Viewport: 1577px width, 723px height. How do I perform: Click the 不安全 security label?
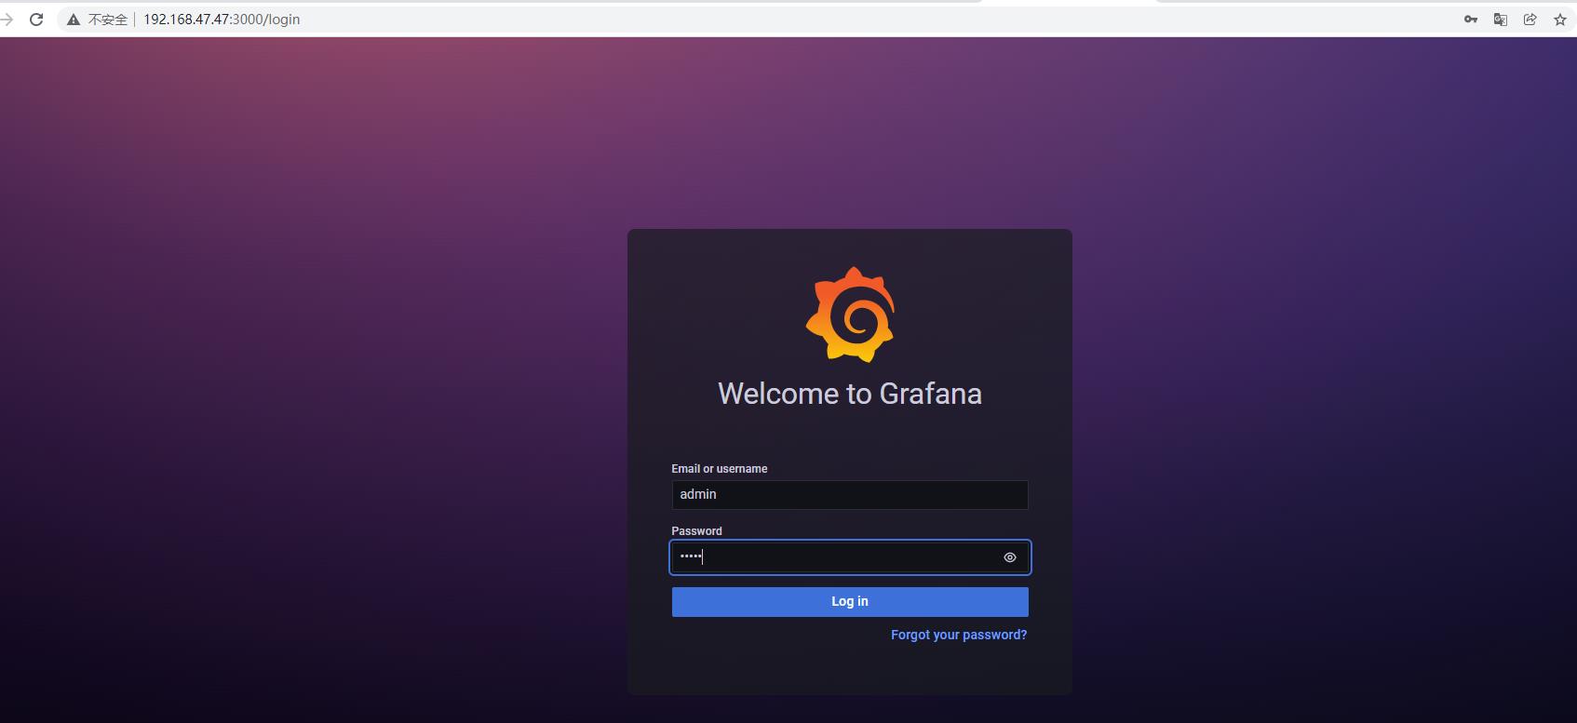click(x=107, y=20)
